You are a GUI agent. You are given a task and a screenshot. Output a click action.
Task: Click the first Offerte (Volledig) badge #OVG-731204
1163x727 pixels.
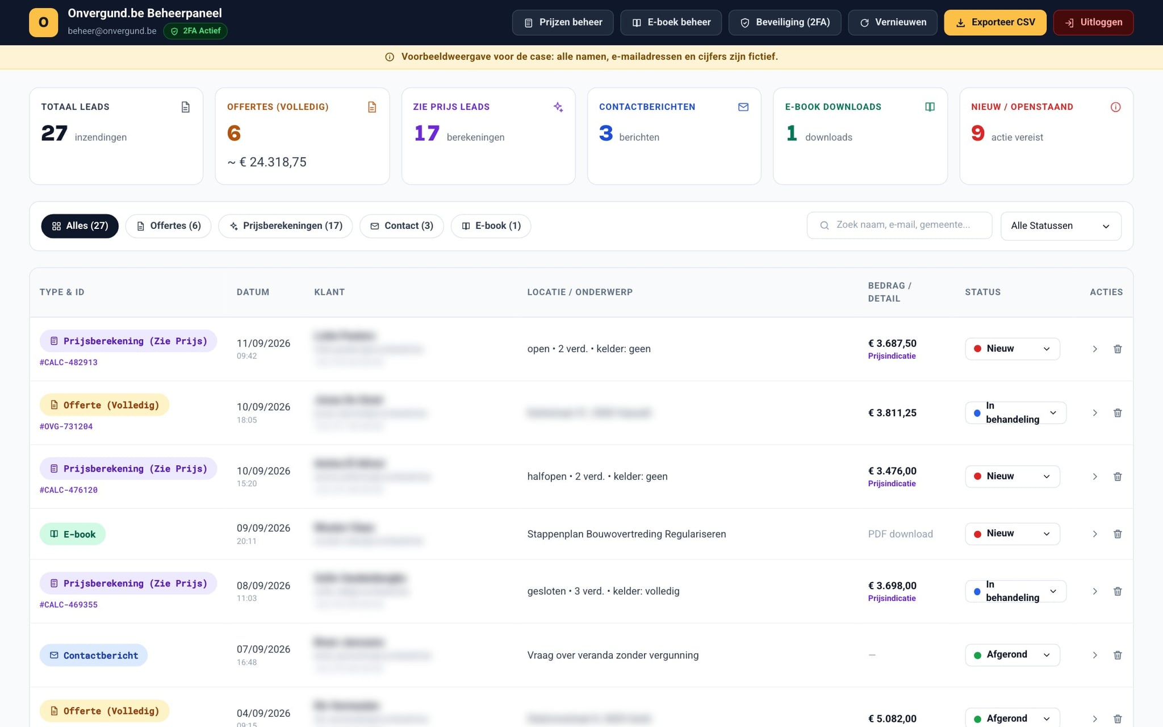(x=104, y=405)
